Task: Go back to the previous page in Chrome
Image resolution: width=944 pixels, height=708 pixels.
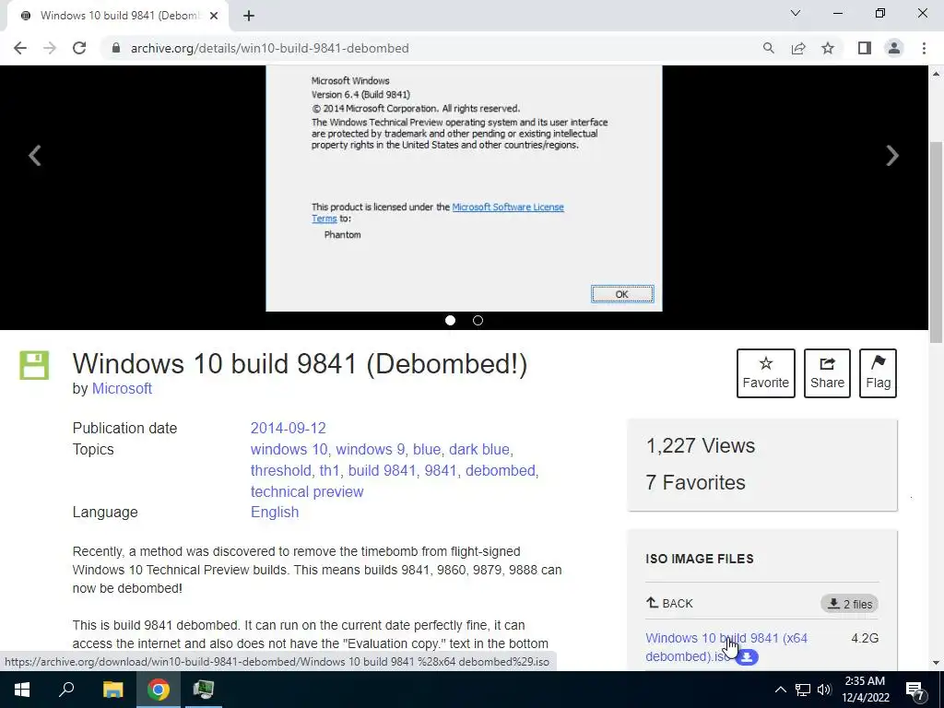Action: tap(20, 48)
